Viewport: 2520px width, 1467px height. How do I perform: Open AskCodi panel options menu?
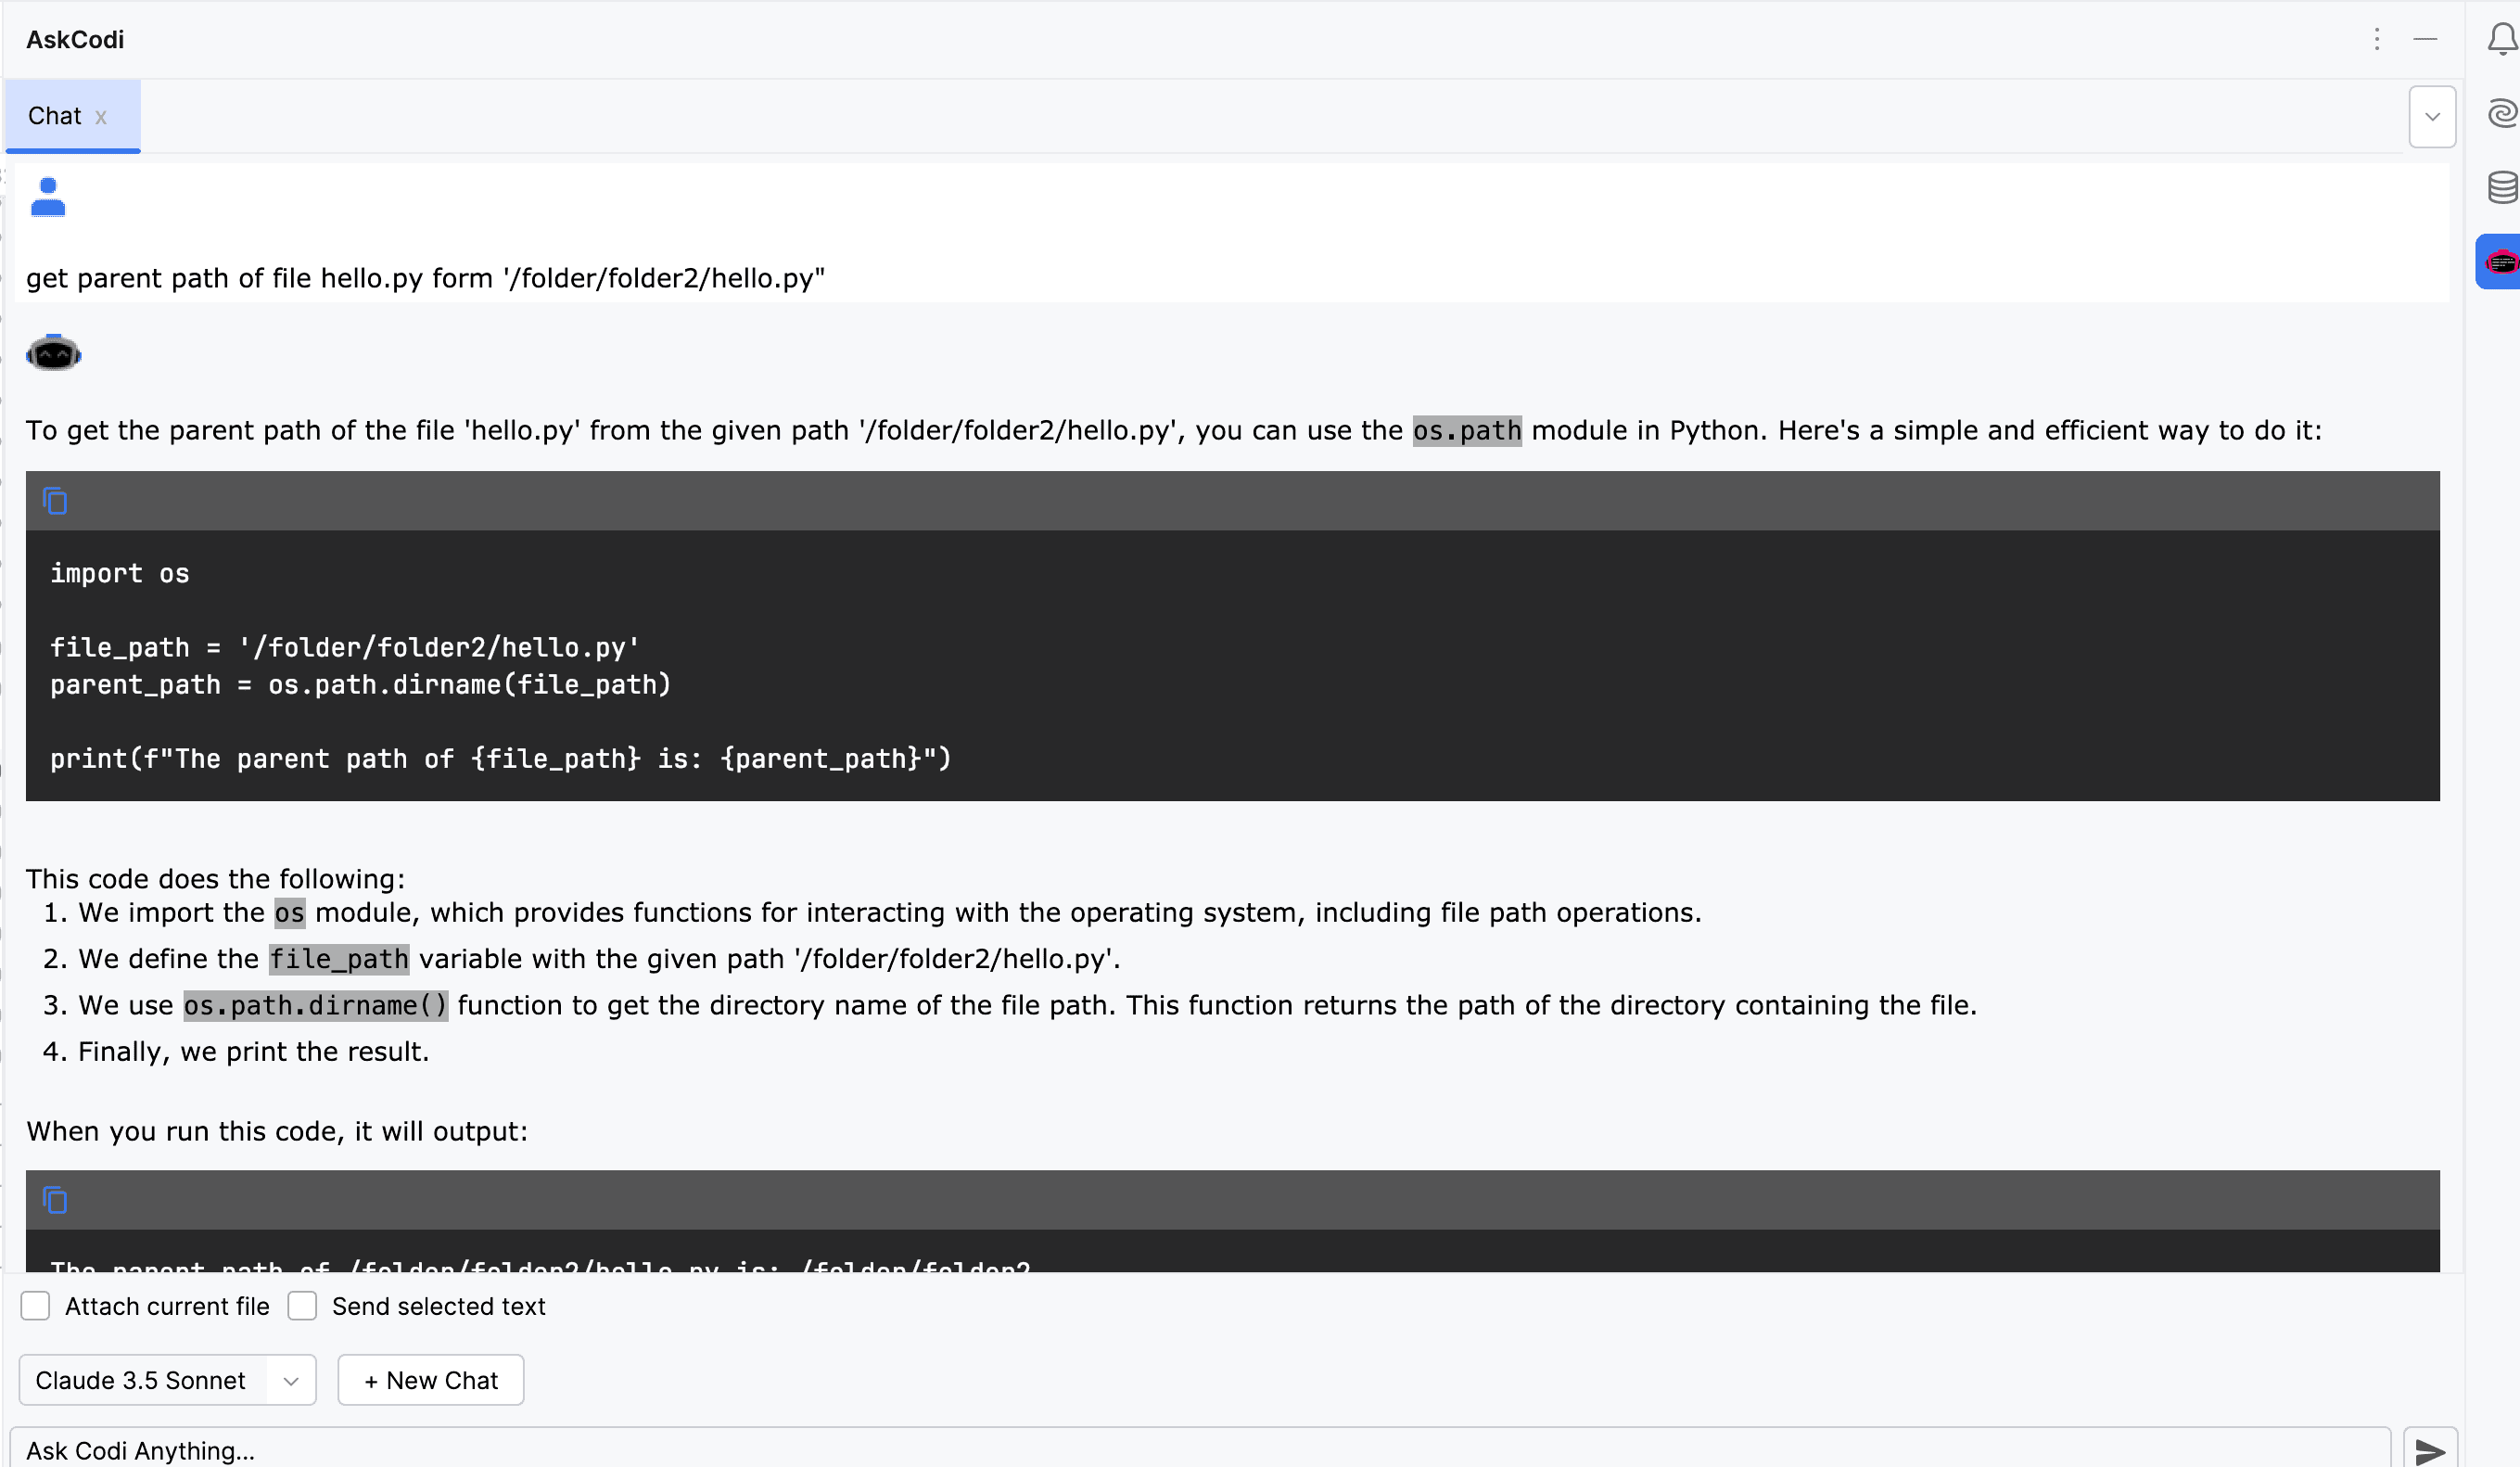tap(2377, 39)
